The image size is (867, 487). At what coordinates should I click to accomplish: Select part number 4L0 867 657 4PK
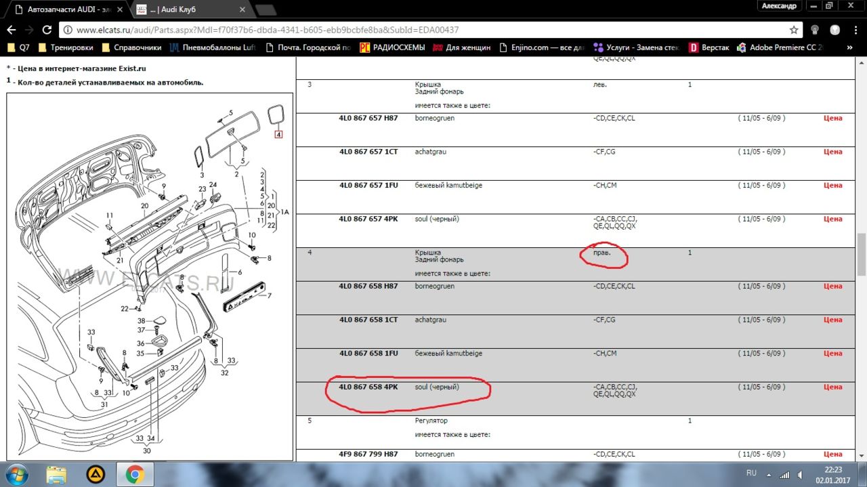368,219
